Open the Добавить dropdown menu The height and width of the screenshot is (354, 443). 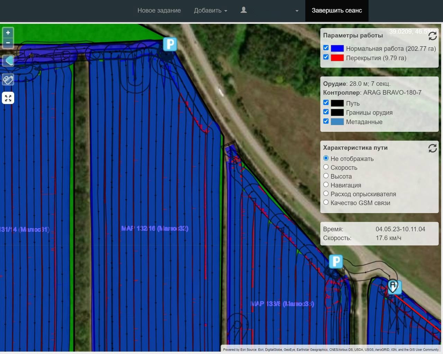pyautogui.click(x=210, y=10)
